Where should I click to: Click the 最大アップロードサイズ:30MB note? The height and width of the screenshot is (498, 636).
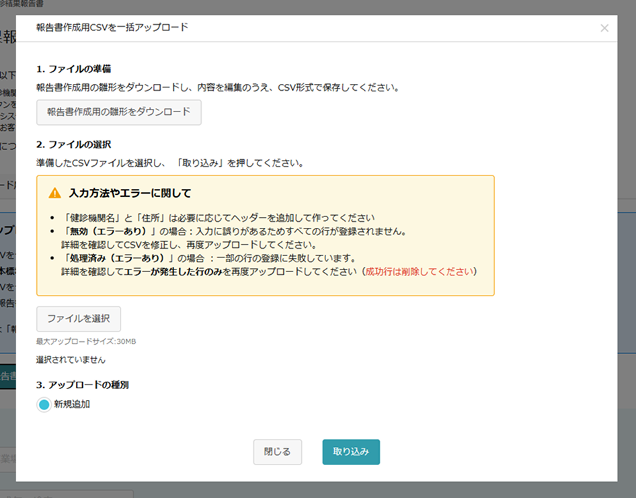[86, 341]
